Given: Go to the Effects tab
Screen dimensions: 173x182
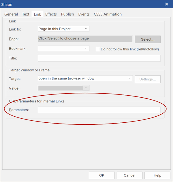Looking at the screenshot, I should click(51, 14).
